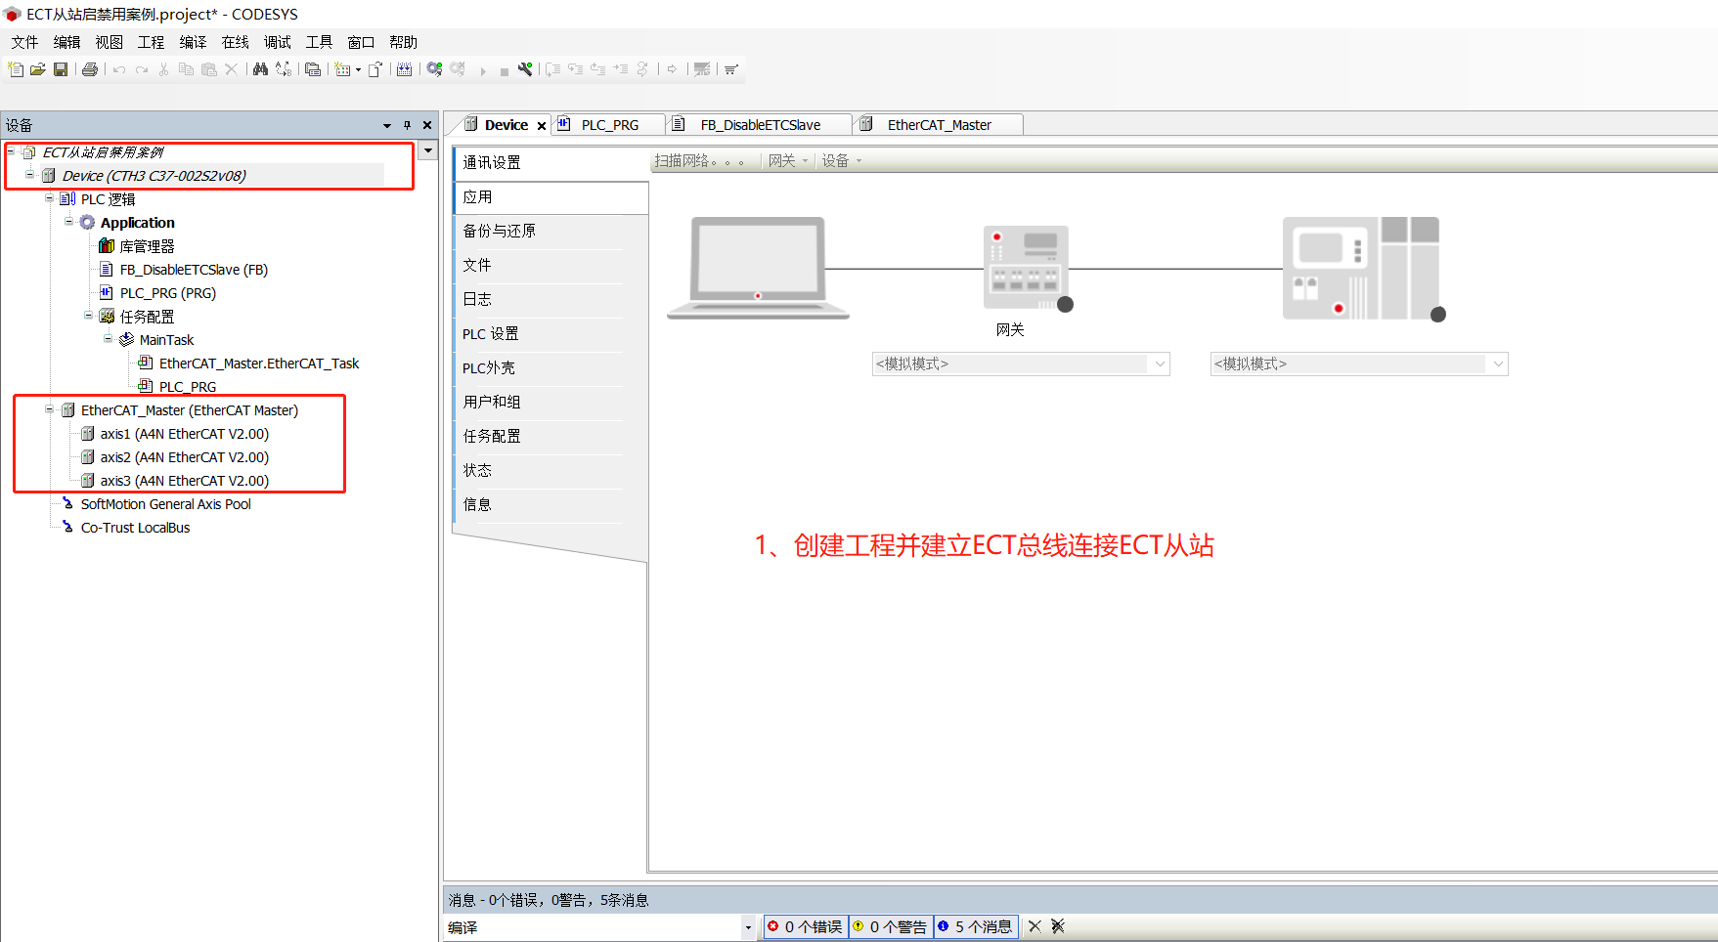
Task: Click the Copy toolbar icon
Action: (186, 69)
